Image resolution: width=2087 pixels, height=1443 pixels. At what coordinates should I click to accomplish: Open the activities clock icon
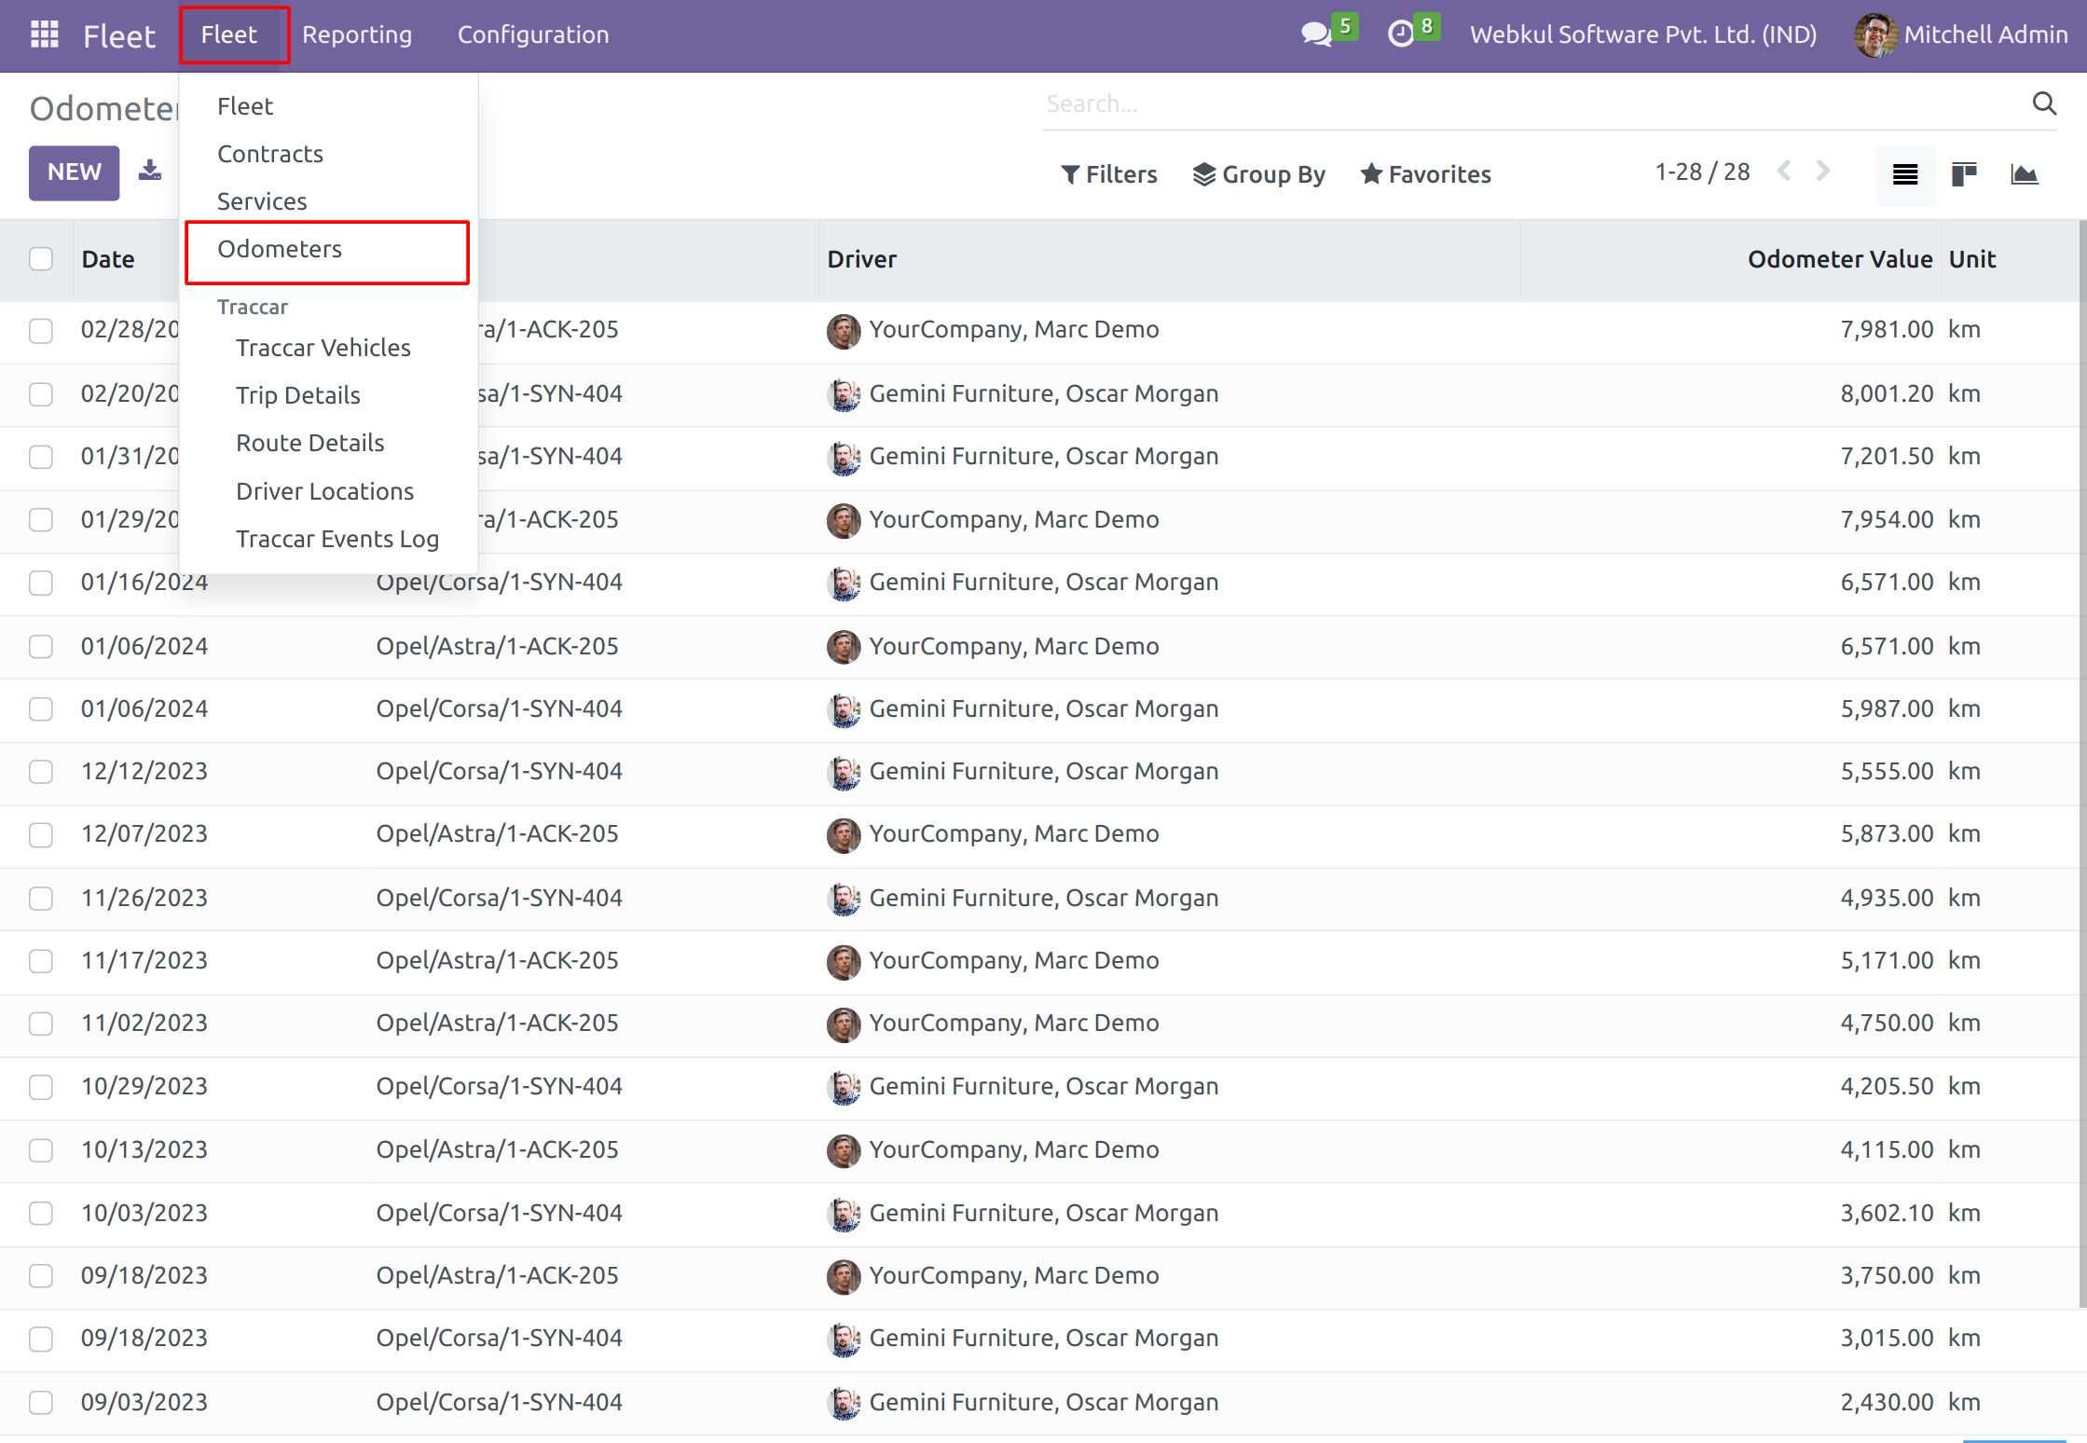pyautogui.click(x=1400, y=34)
